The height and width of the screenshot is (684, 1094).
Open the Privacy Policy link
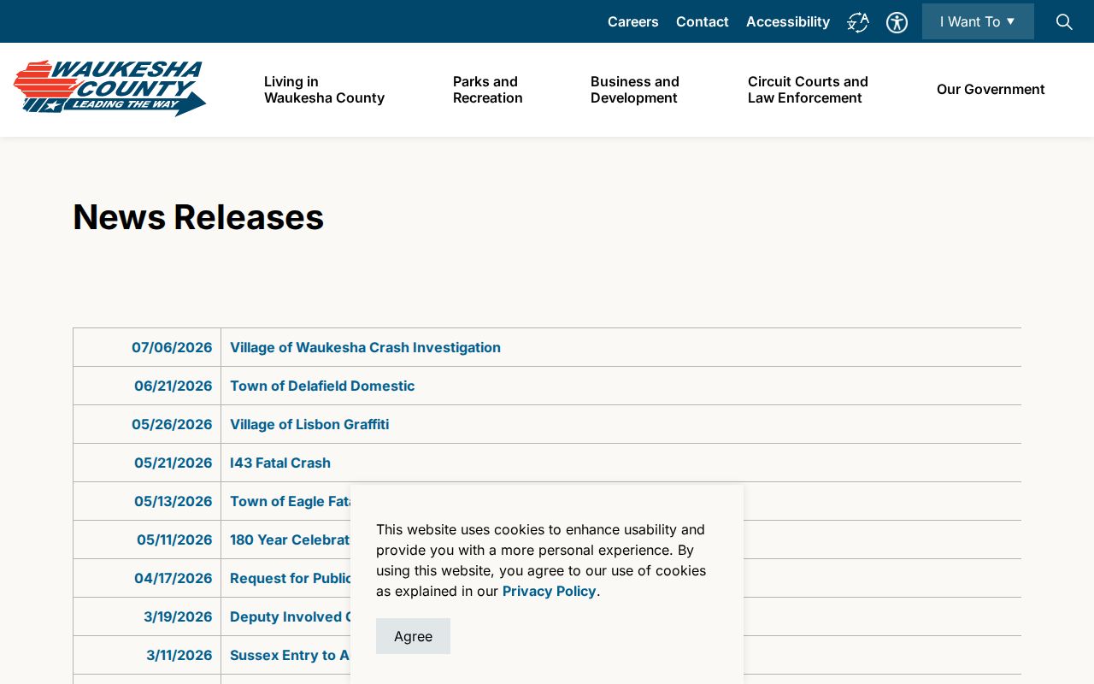click(x=549, y=591)
